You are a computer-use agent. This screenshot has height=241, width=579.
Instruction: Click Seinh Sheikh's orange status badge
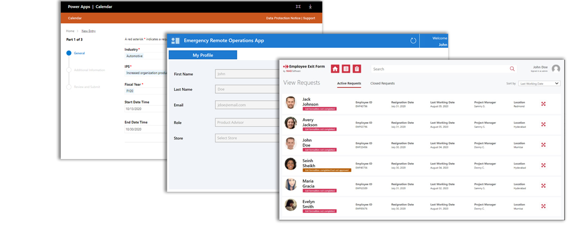click(327, 170)
